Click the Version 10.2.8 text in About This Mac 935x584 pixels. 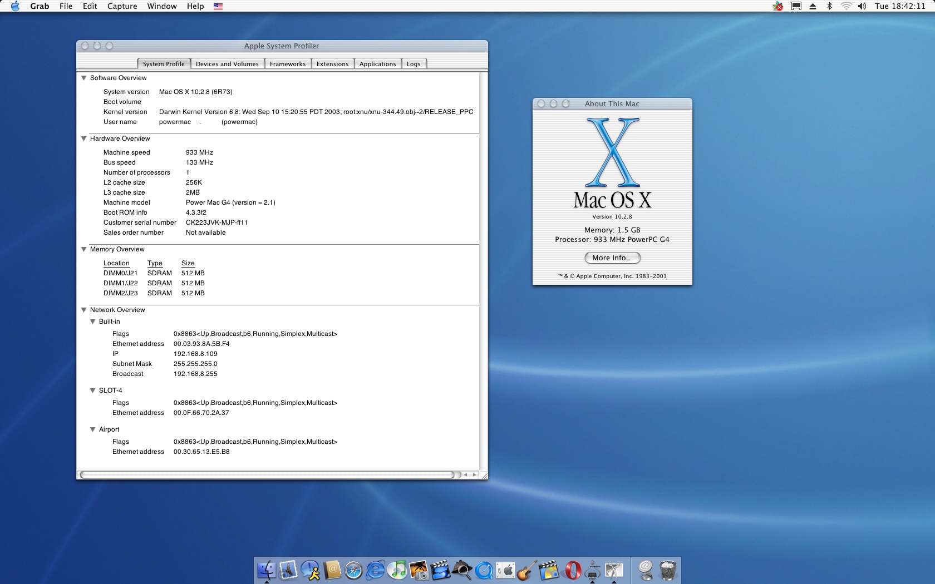coord(612,217)
